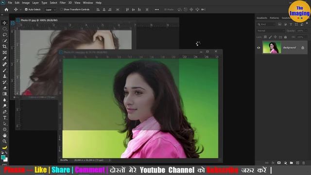Viewport: 311px width, 175px height.
Task: Switch to the Gradients panel tab
Action: [x=262, y=18]
